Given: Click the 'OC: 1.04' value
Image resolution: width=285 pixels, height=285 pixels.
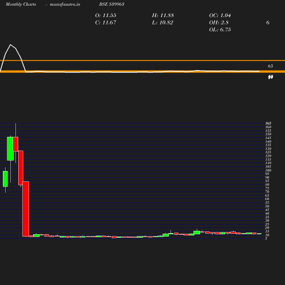Looking at the screenshot, I should [220, 15].
